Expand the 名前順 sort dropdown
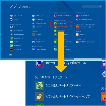 pos(26,7)
